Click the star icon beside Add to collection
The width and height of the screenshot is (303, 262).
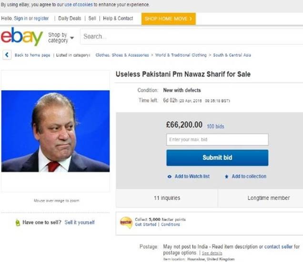coord(227,177)
